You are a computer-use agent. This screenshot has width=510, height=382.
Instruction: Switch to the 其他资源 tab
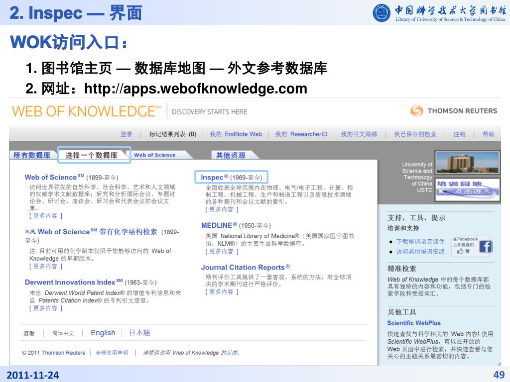231,155
